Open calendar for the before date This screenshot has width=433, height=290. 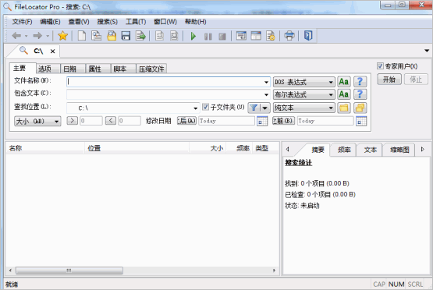tap(361, 121)
